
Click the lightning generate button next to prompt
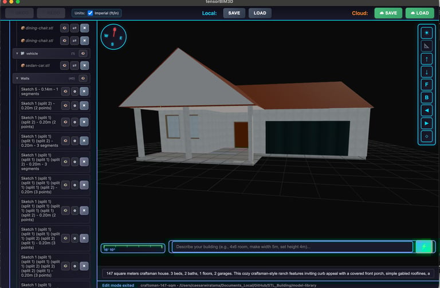pos(424,247)
